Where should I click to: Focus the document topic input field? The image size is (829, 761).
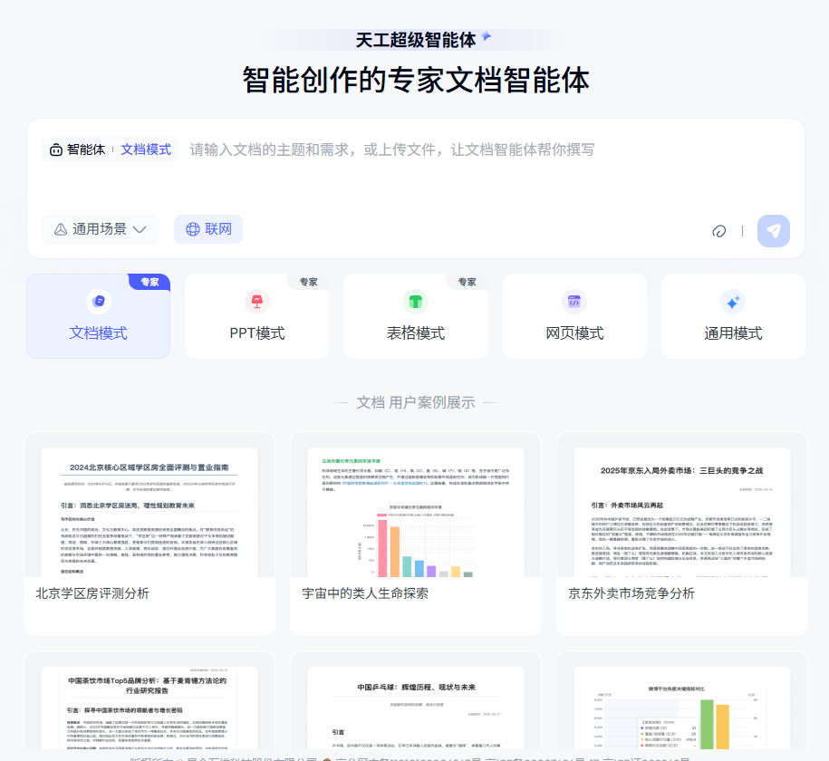click(x=391, y=149)
